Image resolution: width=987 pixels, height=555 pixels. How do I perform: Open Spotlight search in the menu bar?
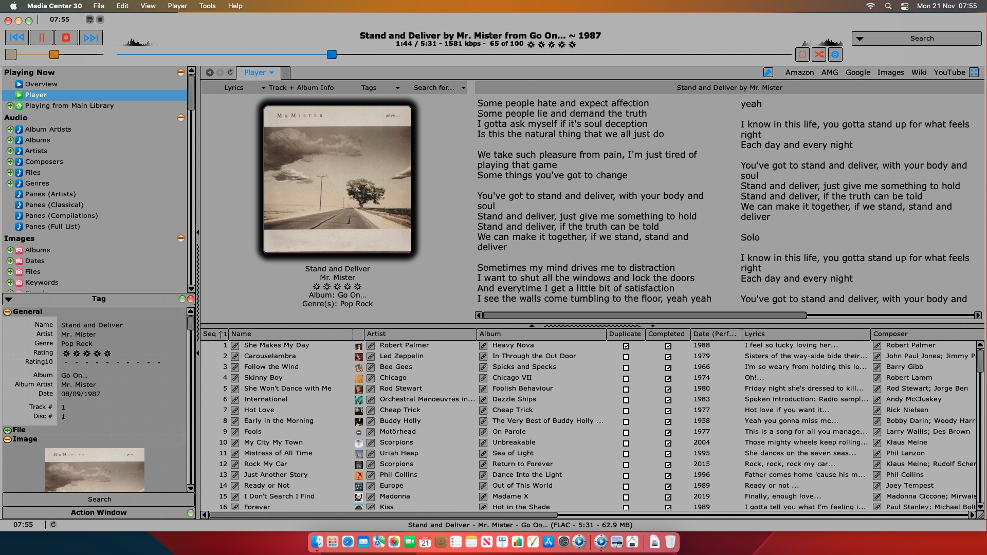tap(888, 6)
